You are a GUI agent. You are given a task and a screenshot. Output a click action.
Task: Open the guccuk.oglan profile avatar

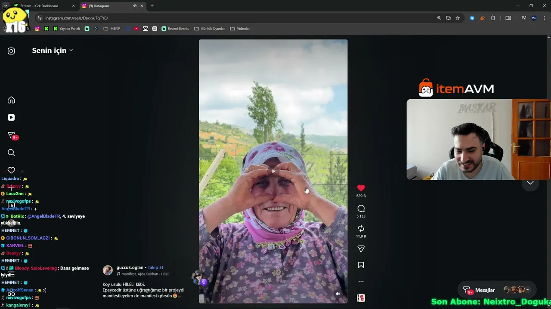[x=108, y=270]
